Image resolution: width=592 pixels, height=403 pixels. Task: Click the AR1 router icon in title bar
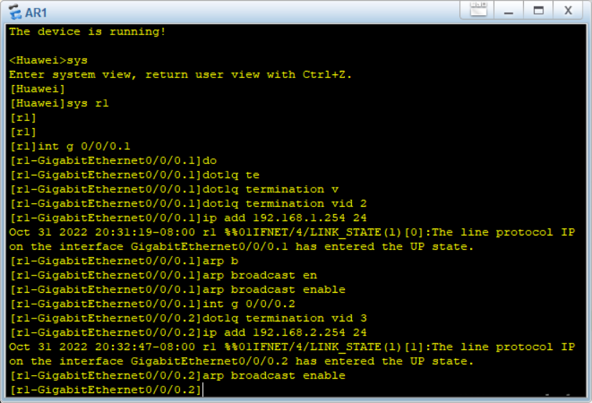tap(15, 11)
